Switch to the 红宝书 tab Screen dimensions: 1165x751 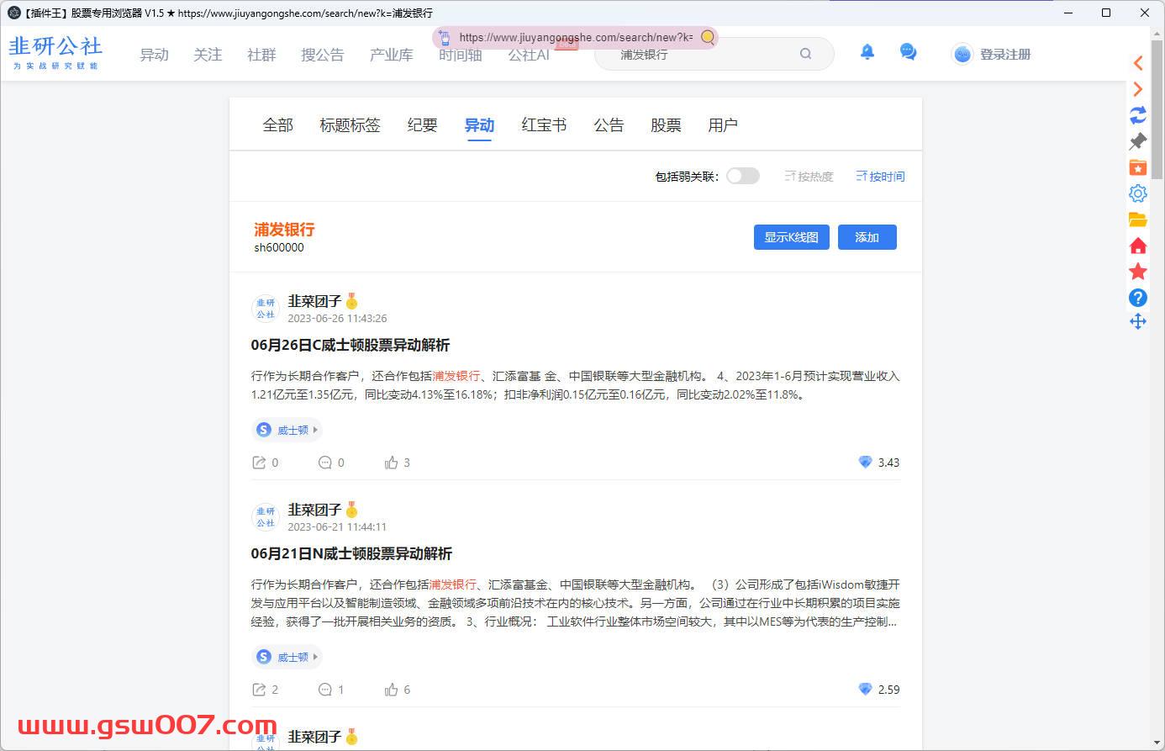[544, 125]
